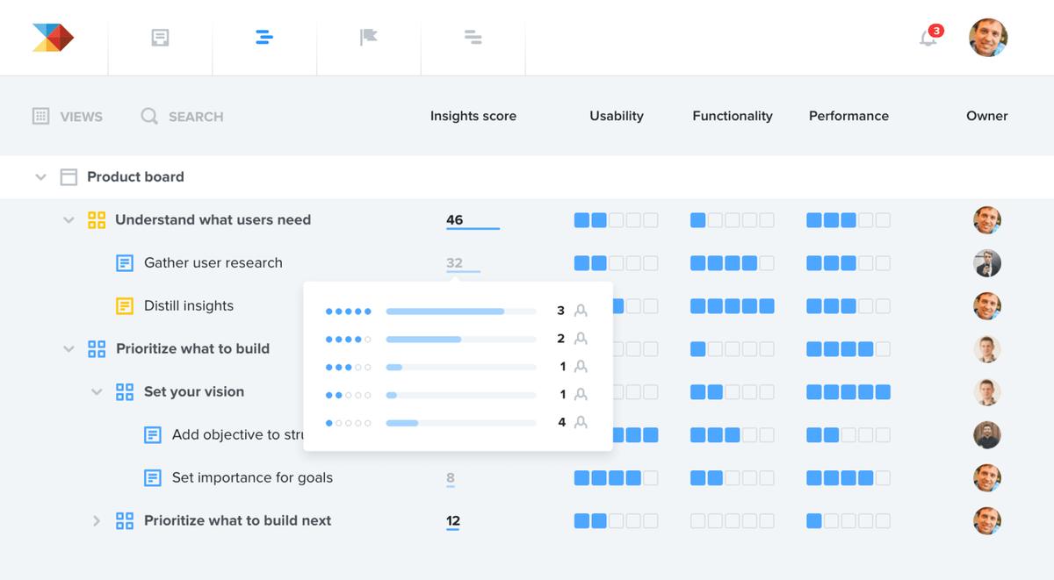
Task: Set Usability rating to full for Prioritize what to build next
Action: [650, 521]
